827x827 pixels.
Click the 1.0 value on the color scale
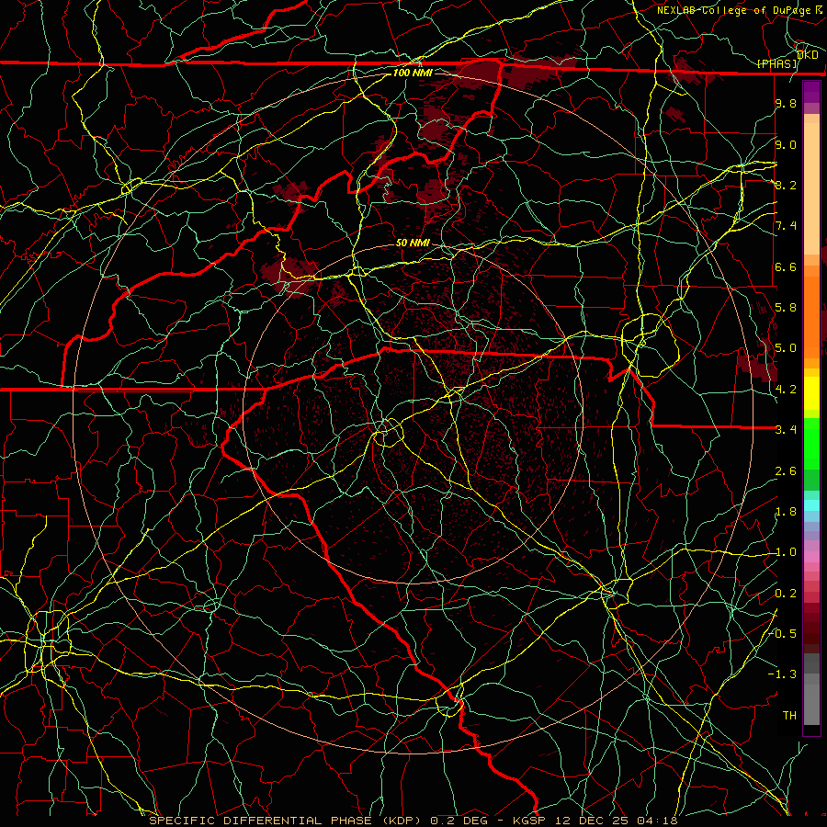tap(786, 552)
